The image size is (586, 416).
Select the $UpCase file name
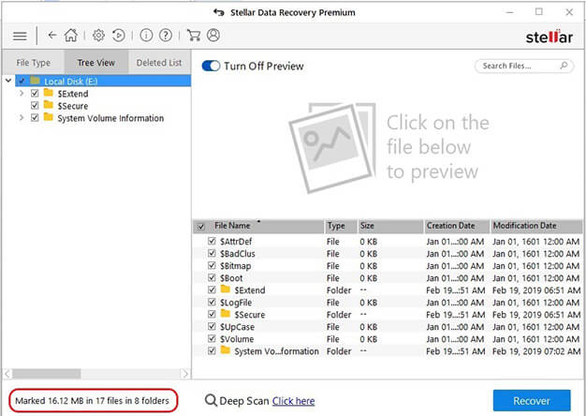[237, 327]
